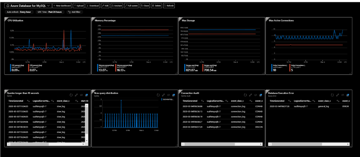Open the Auto refresh: Every hour setting
Viewport: 360px width, 157px height.
19,12
